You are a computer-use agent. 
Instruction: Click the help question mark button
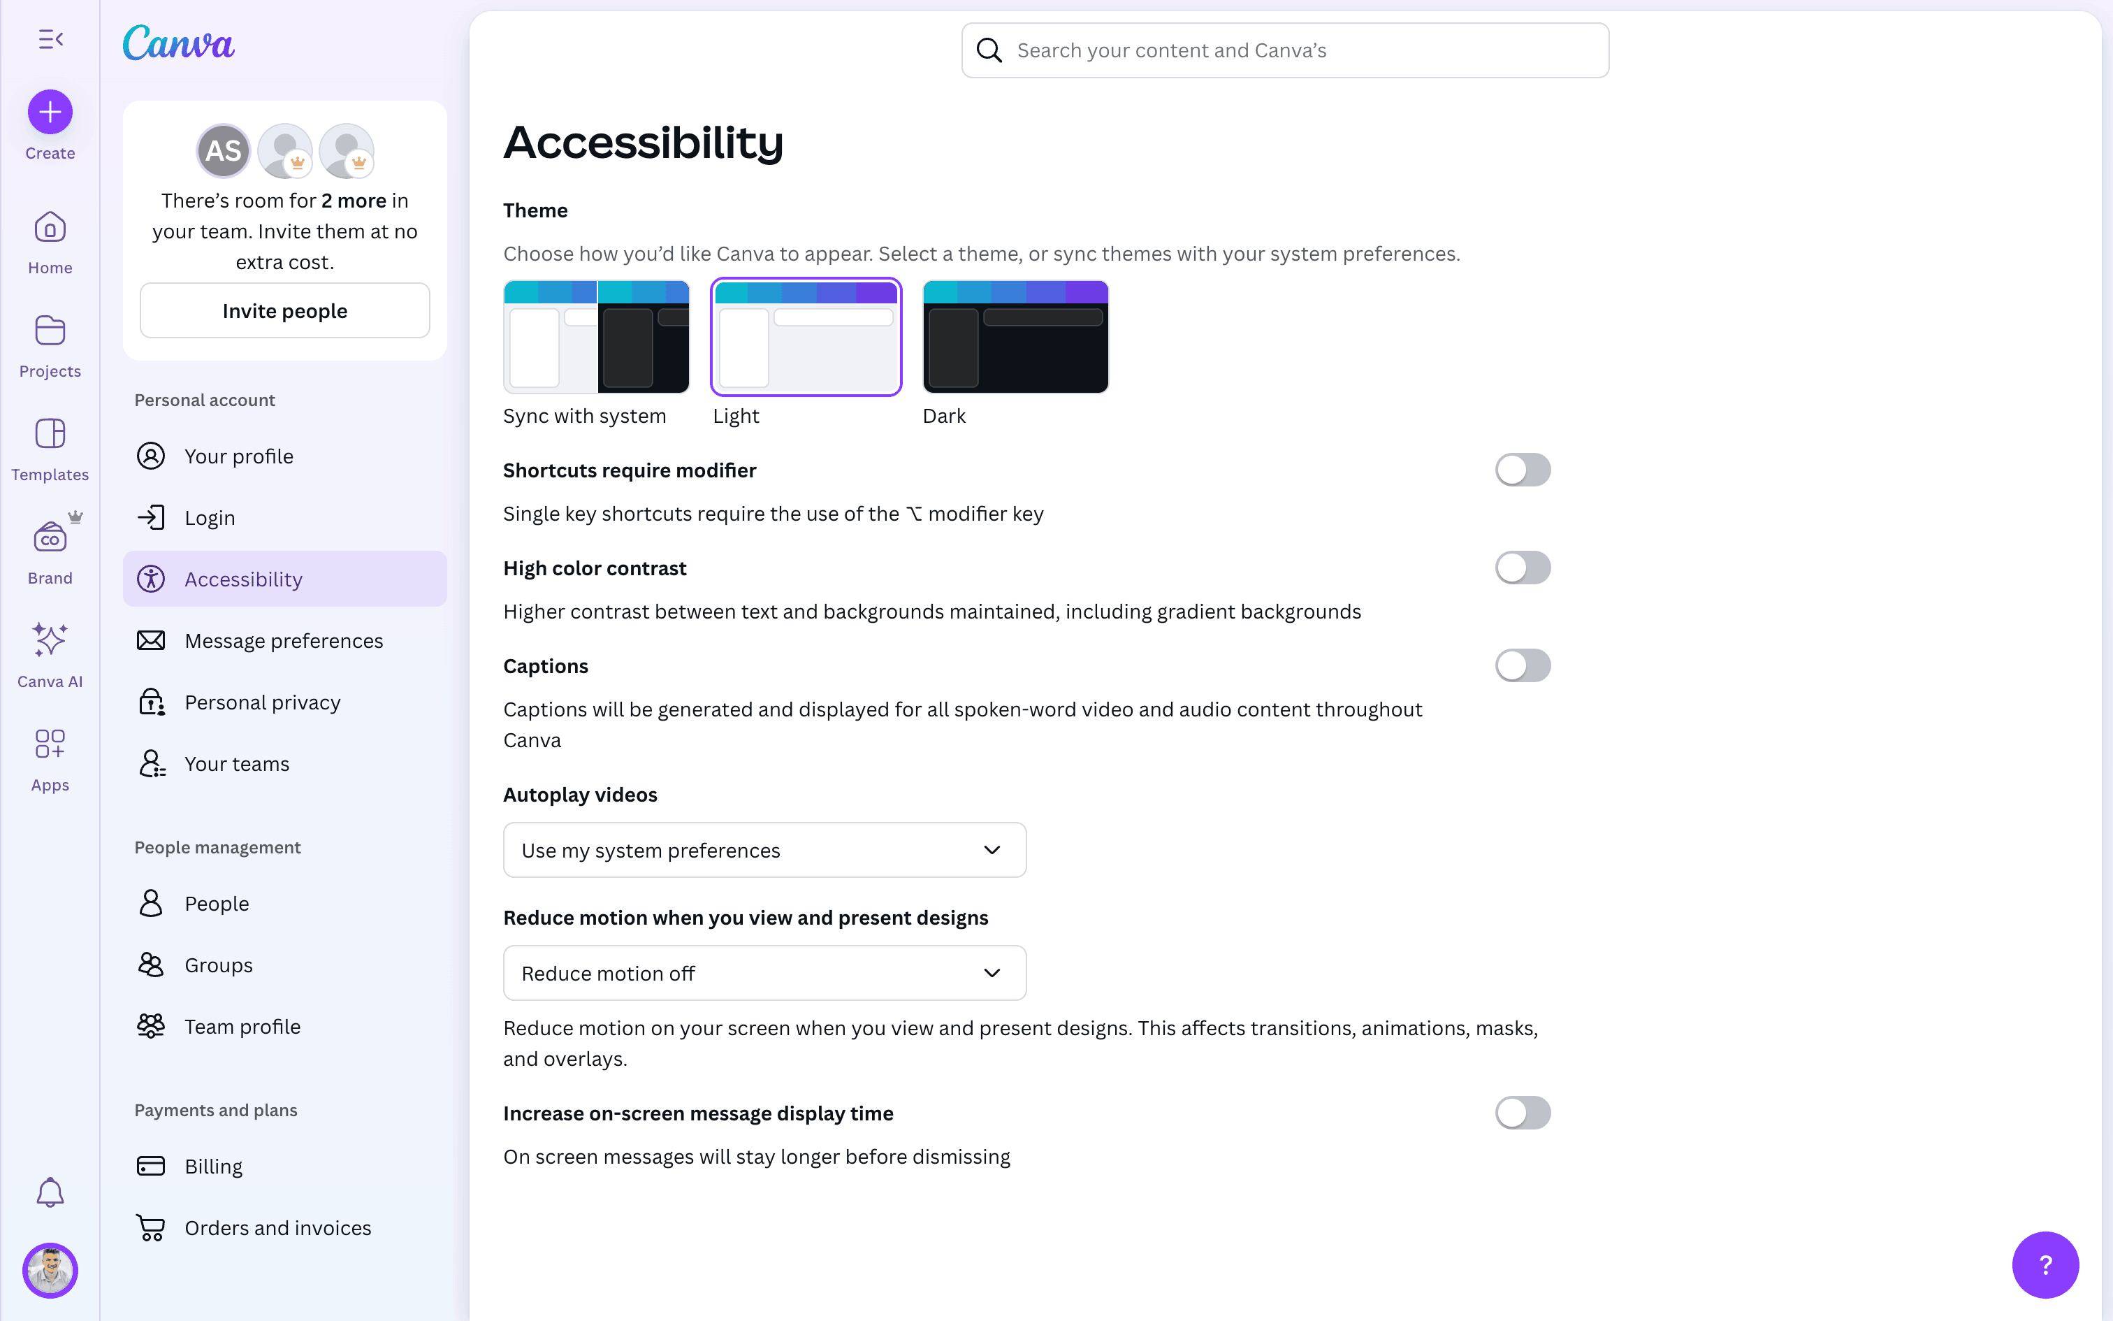pyautogui.click(x=2045, y=1264)
